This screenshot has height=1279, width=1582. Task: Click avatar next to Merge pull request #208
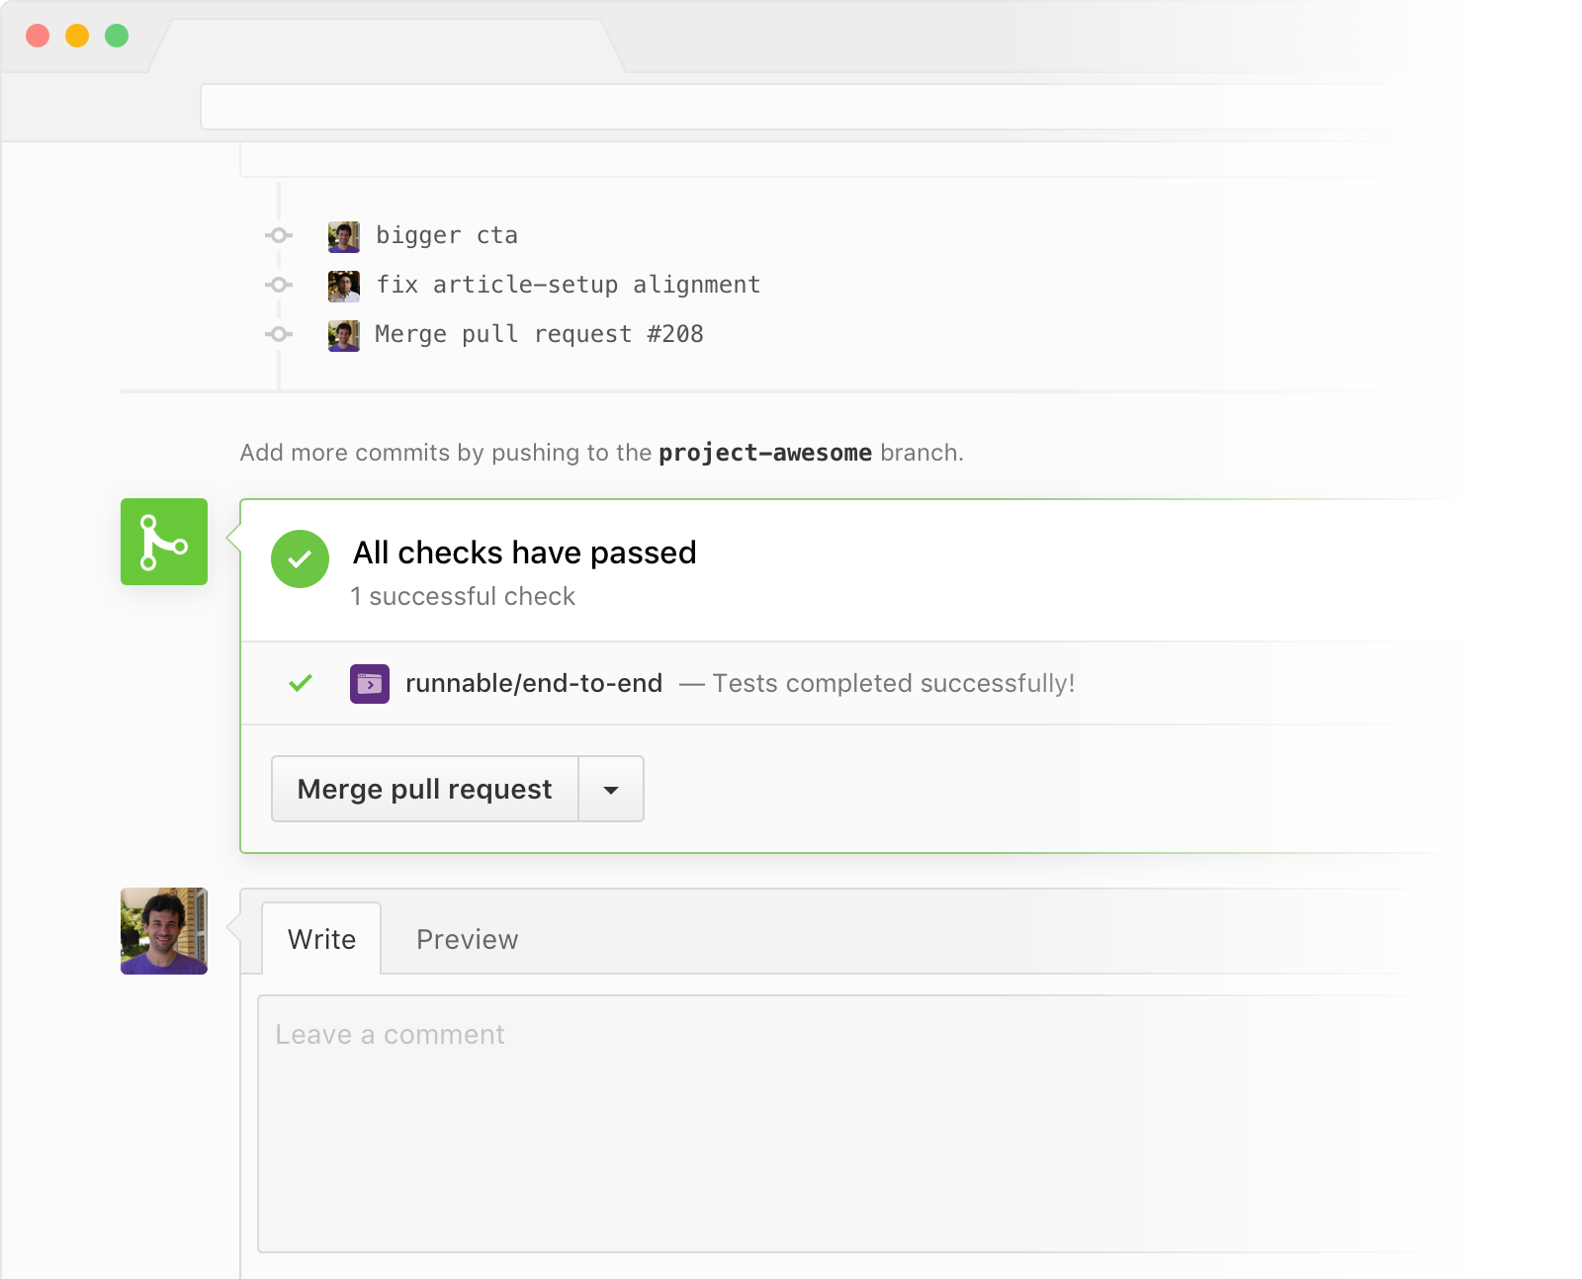pos(344,336)
